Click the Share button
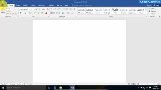161x90 pixels. [156, 5]
